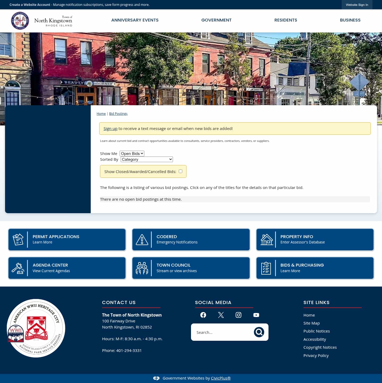Click the downtown street banner photo

point(191,69)
